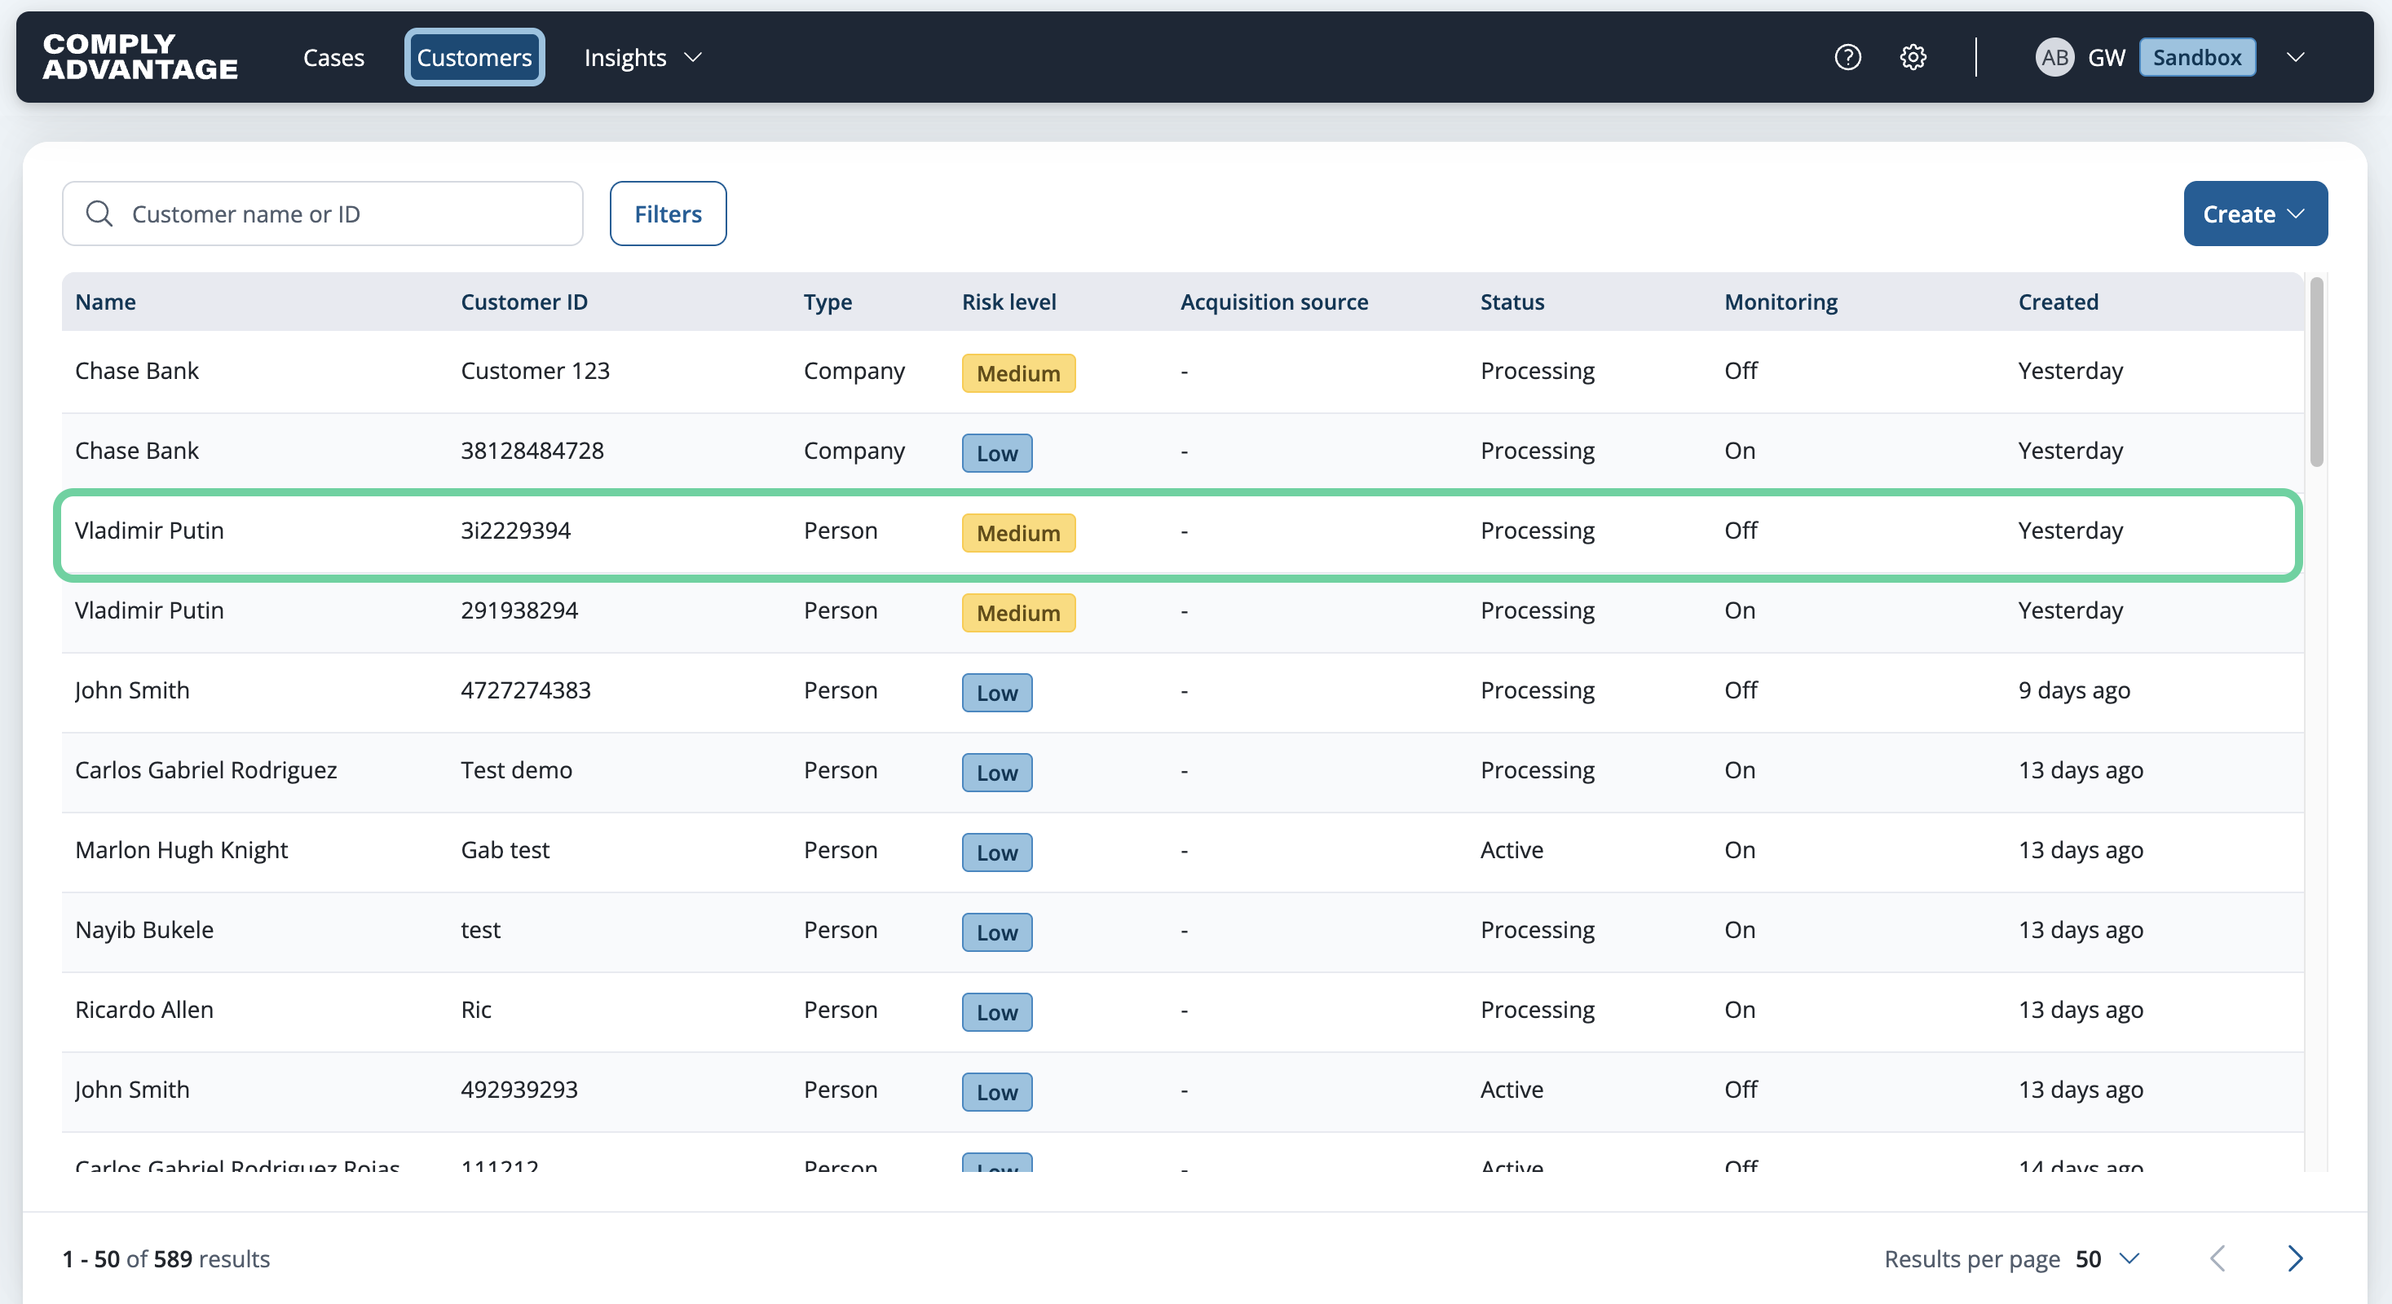Click the ComplyAdvantage logo
Viewport: 2392px width, 1304px height.
click(140, 56)
